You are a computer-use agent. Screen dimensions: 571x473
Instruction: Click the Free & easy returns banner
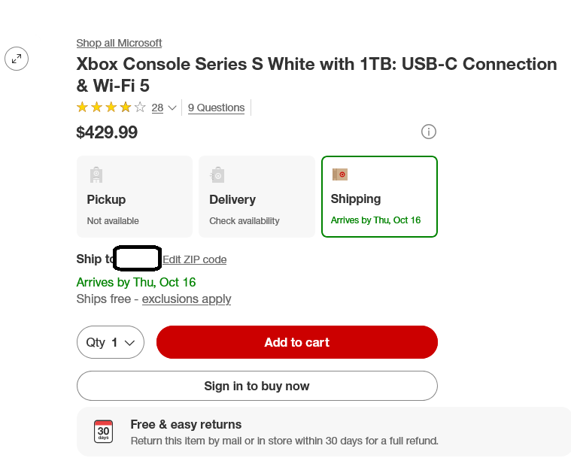coord(323,432)
